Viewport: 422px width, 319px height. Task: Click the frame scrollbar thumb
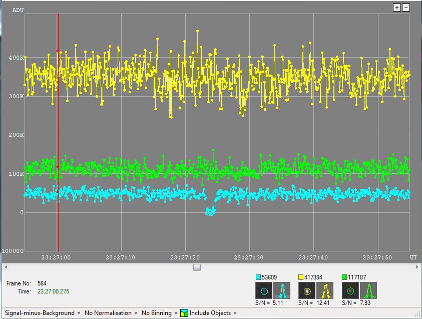197,267
